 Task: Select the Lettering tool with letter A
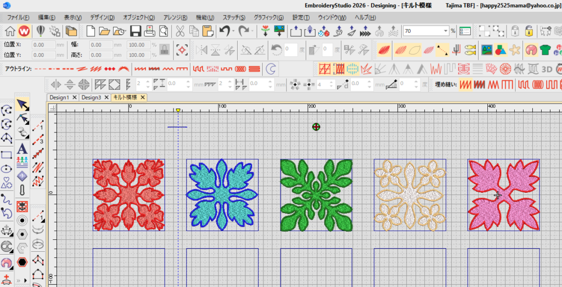22,148
